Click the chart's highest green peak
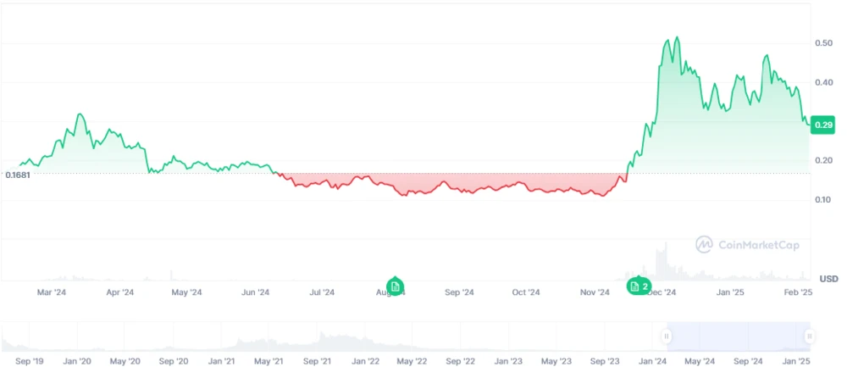This screenshot has width=847, height=378. click(676, 38)
